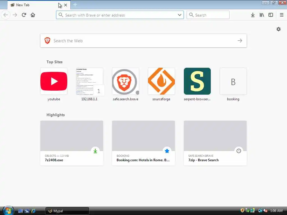Click the BOOKING source label
The height and width of the screenshot is (215, 287).
123,156
